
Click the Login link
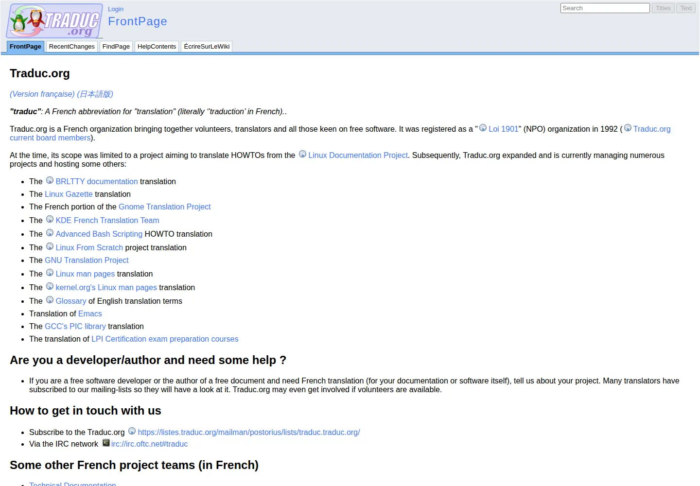pos(116,9)
